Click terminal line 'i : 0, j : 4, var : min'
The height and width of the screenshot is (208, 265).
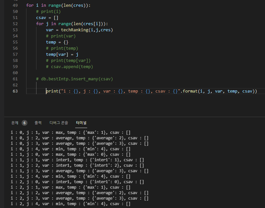point(70,149)
